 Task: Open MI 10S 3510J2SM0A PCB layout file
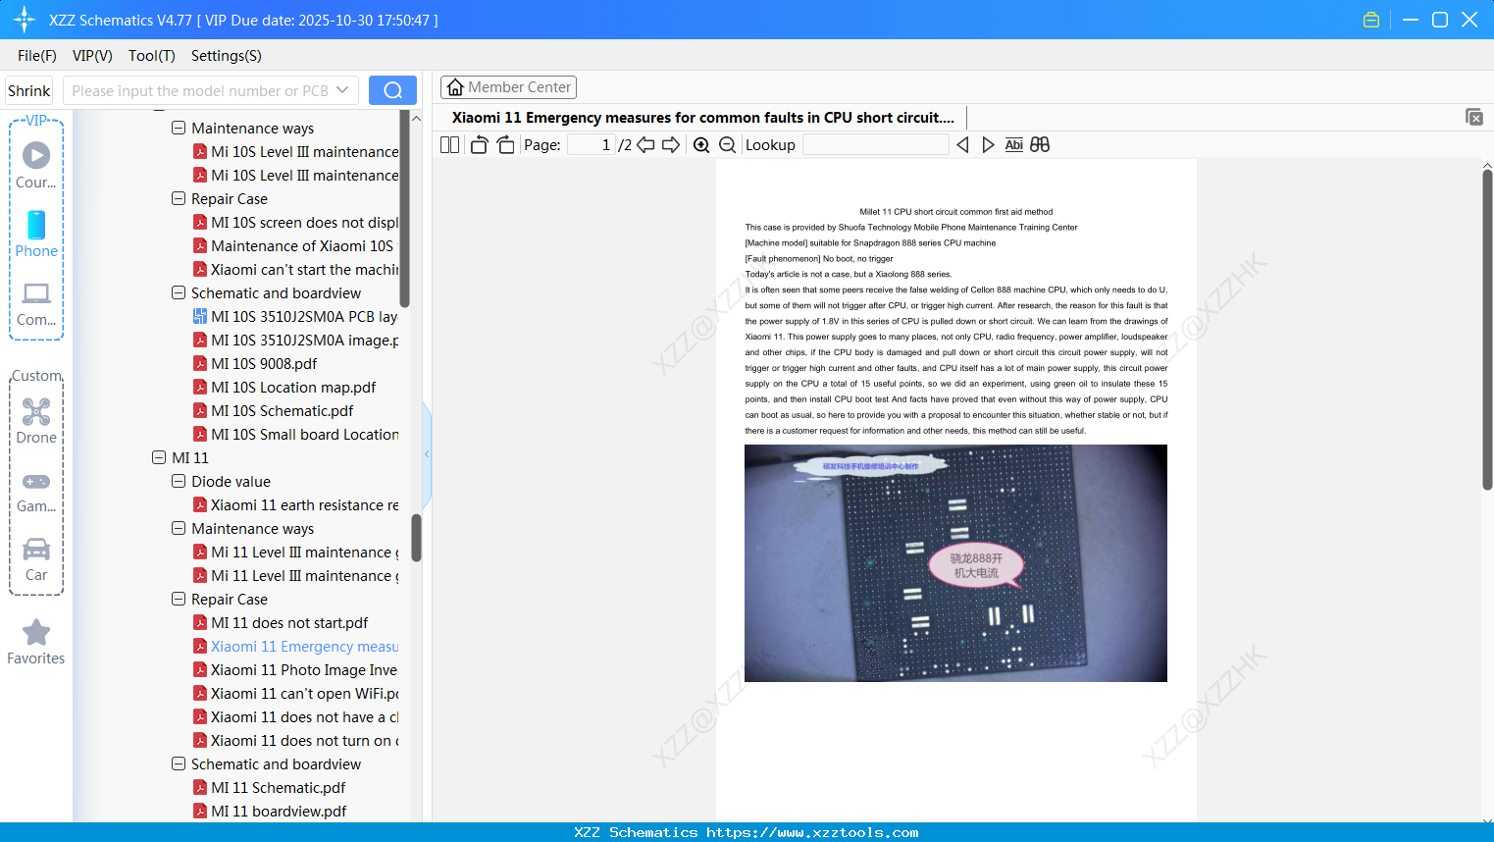(295, 317)
